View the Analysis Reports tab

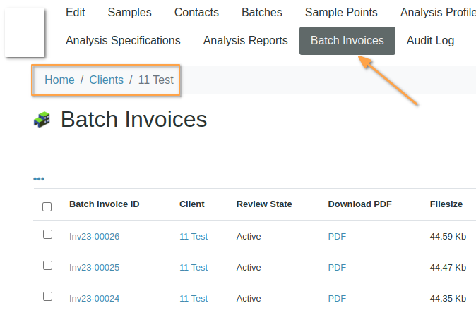tap(245, 40)
